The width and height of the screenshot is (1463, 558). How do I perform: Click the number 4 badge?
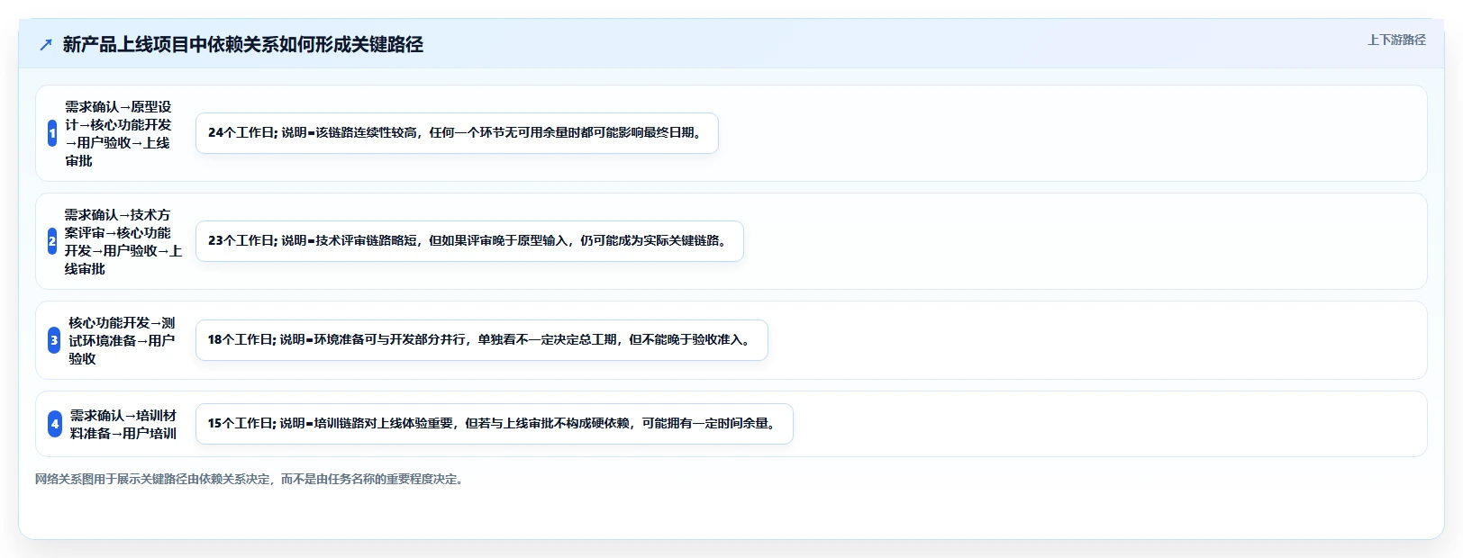(x=55, y=424)
